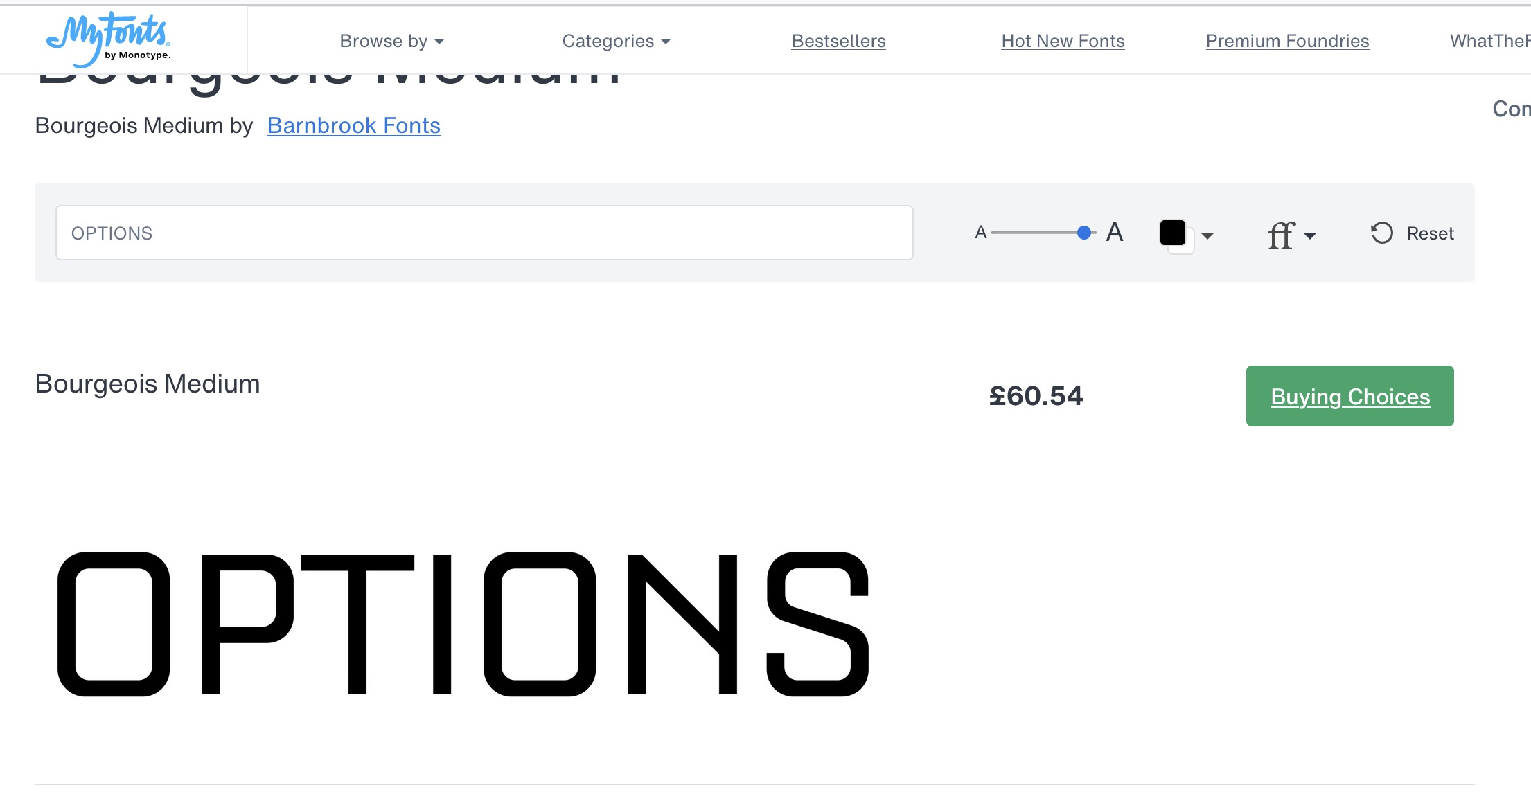
Task: Select the black color swatch
Action: click(x=1173, y=233)
